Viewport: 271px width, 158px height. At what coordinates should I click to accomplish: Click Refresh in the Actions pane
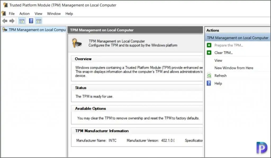click(220, 75)
